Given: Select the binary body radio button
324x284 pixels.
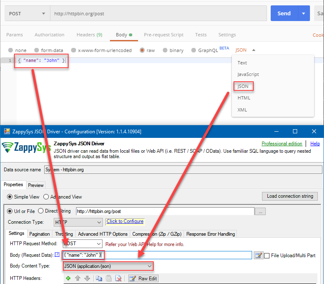Looking at the screenshot, I should [x=165, y=50].
